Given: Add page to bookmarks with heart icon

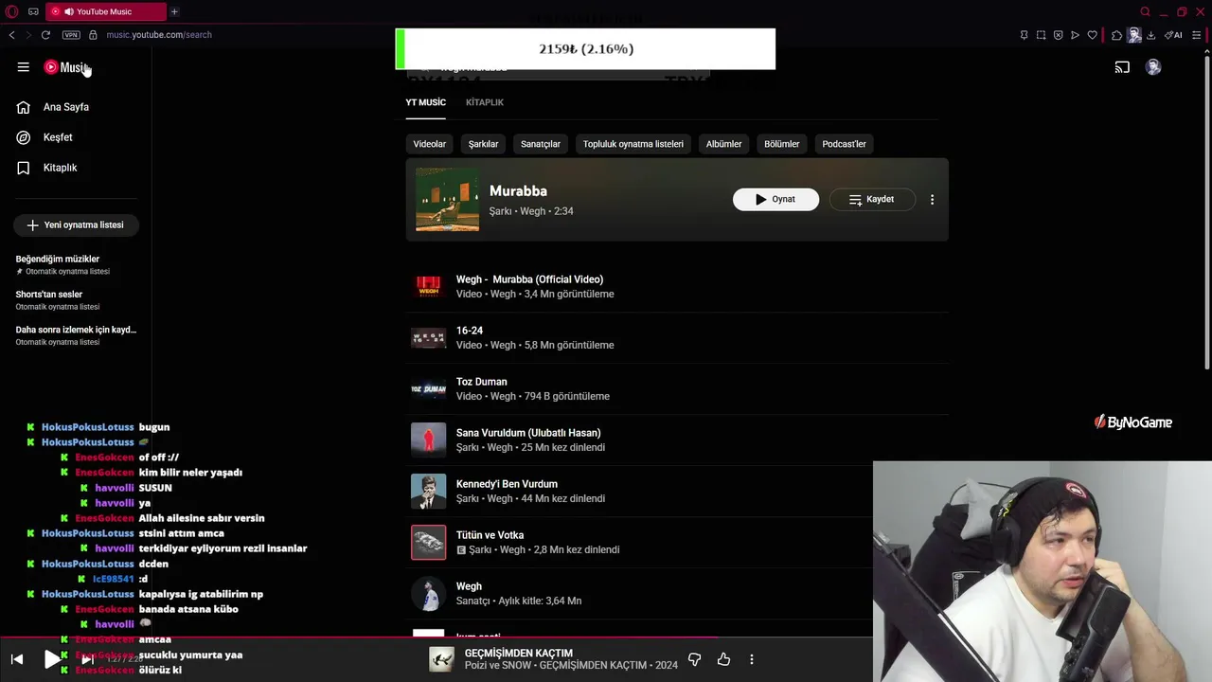Looking at the screenshot, I should click(1092, 35).
